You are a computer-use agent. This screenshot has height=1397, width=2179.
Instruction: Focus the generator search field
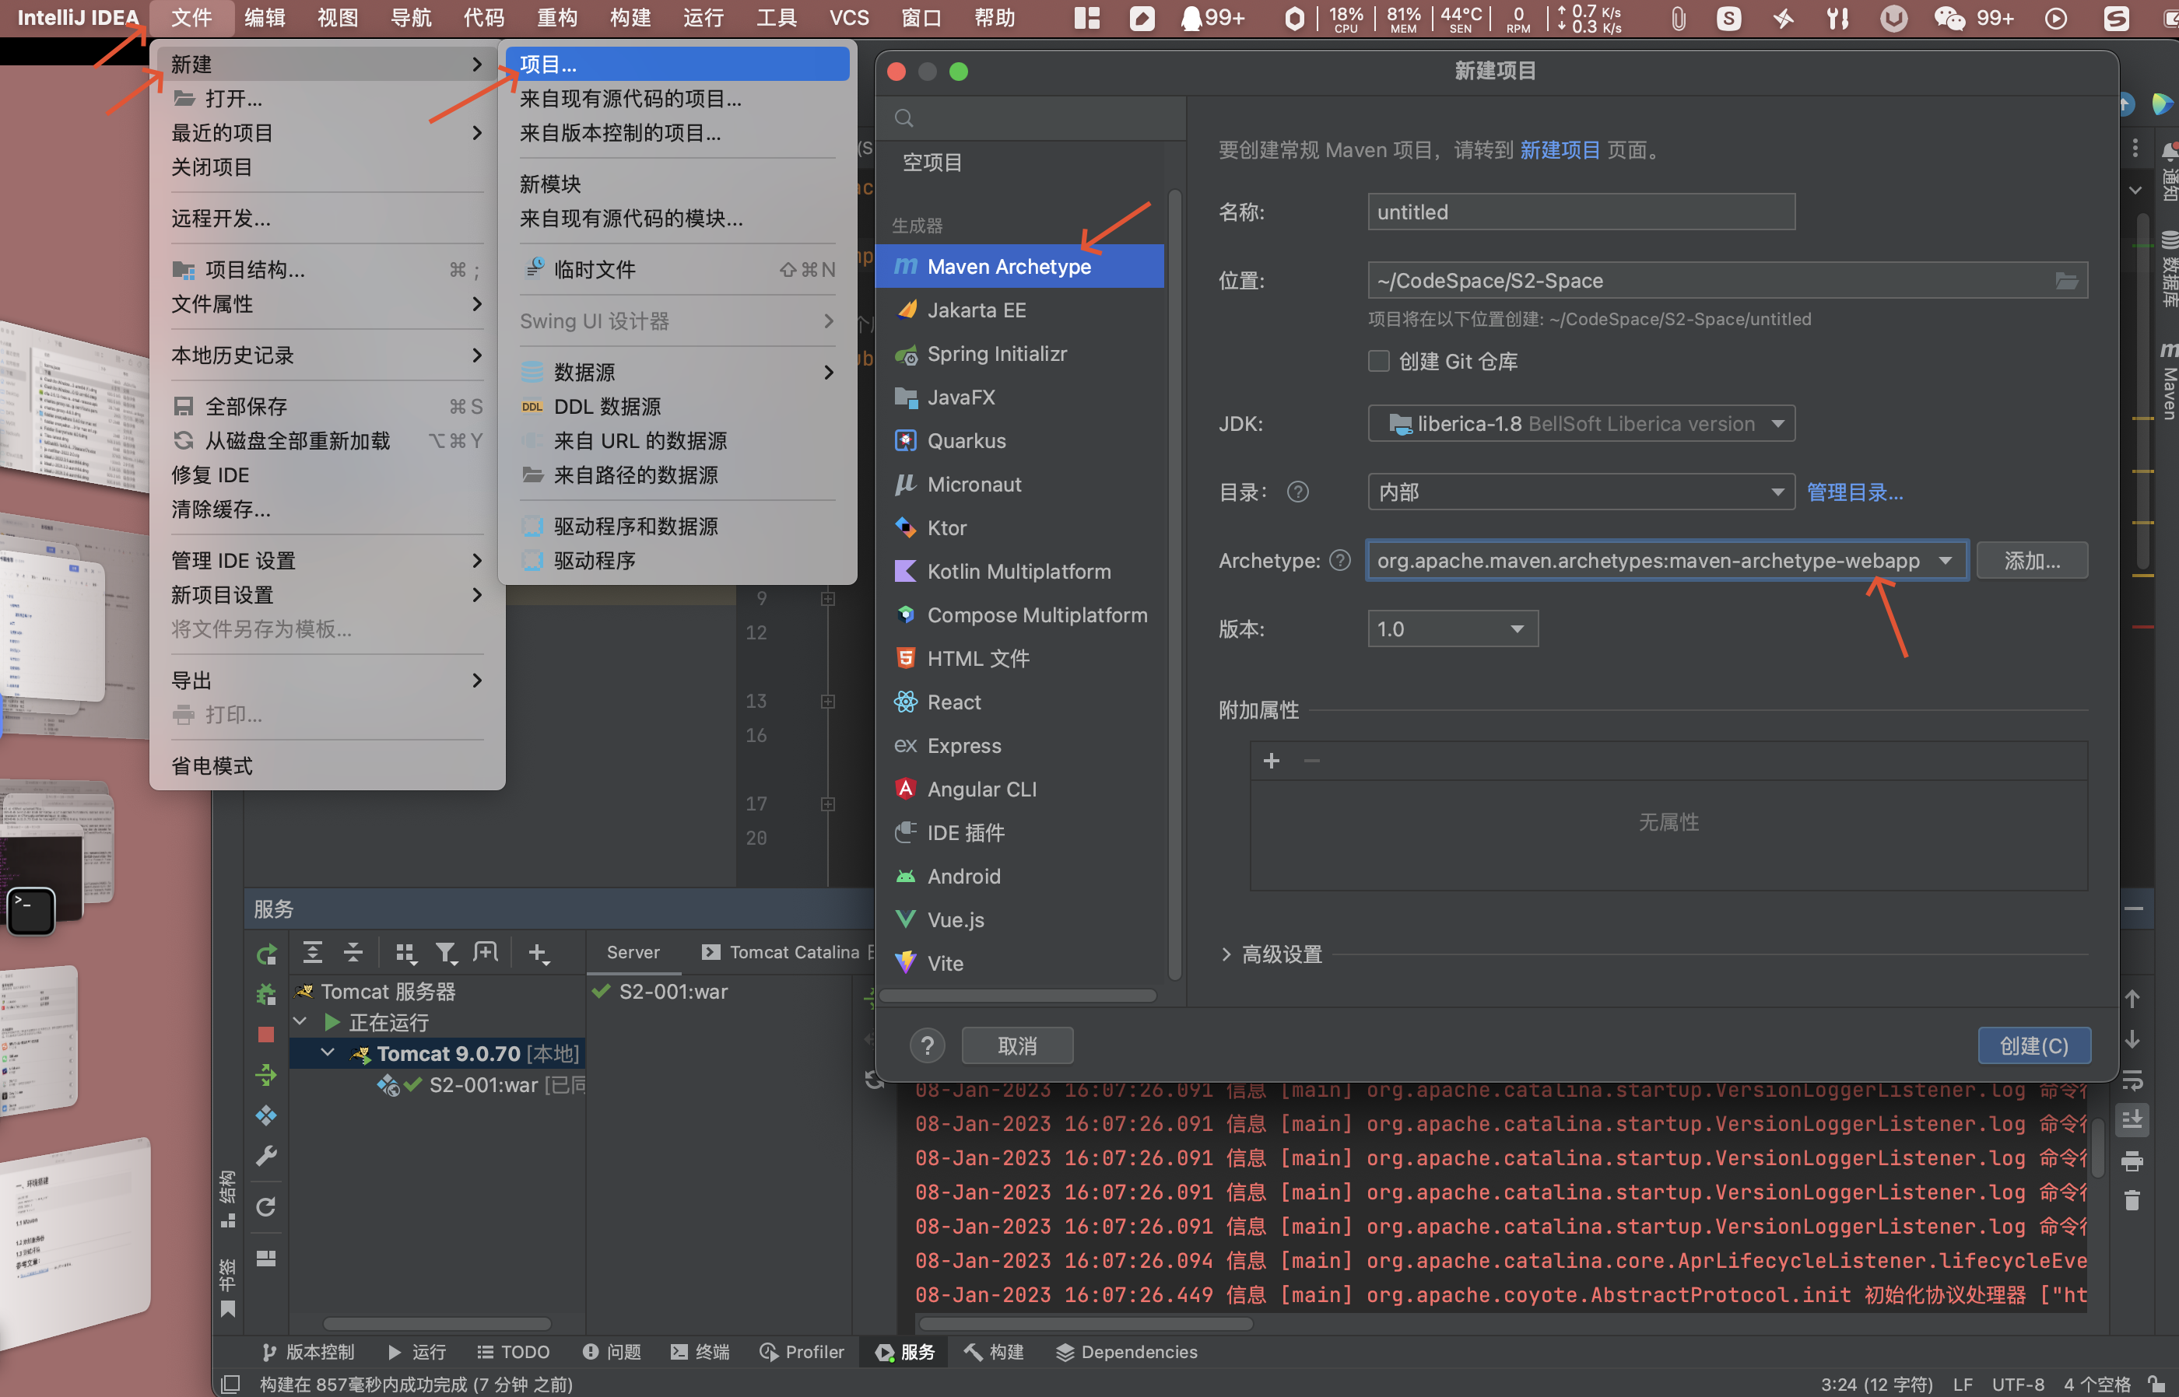coord(1031,119)
